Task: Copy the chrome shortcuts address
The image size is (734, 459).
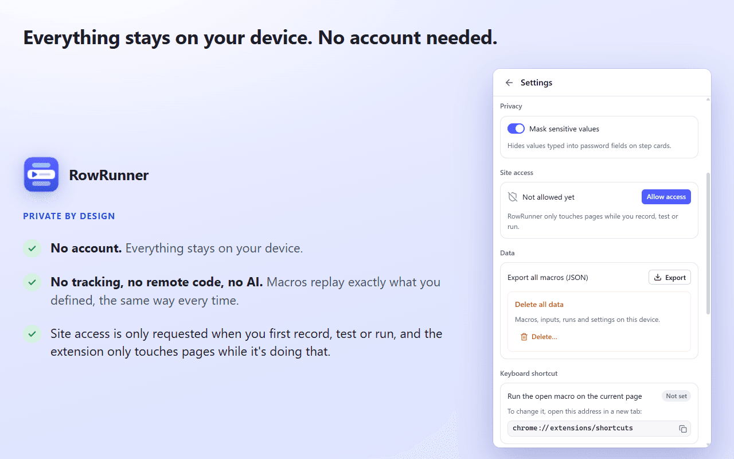Action: point(683,429)
